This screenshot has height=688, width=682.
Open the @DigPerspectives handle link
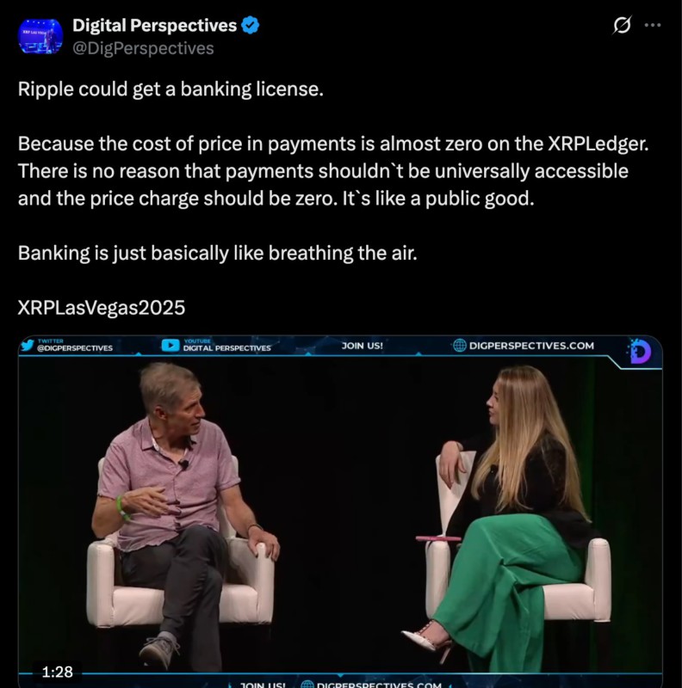coord(143,48)
